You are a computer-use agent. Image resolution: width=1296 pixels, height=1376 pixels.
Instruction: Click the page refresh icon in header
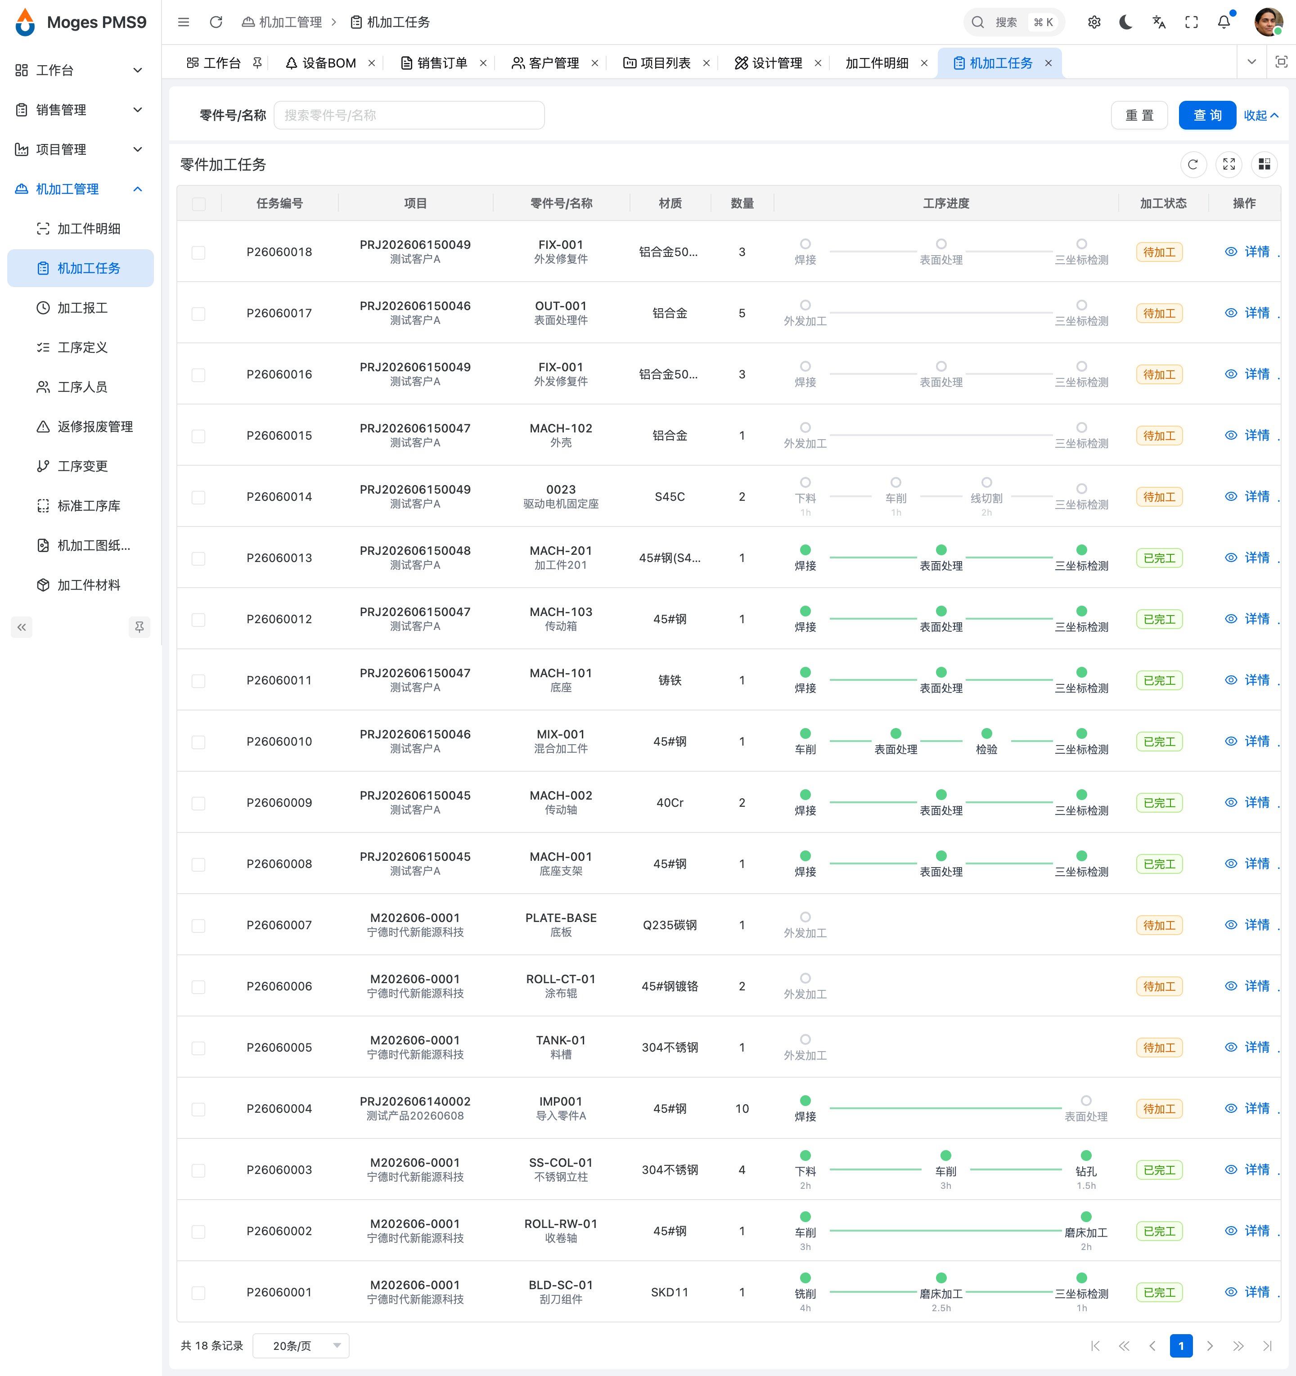[x=216, y=22]
